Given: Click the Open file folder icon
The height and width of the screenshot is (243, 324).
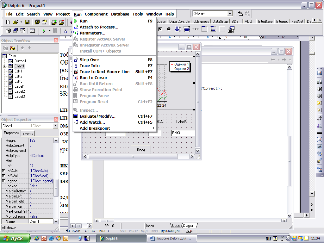Looking at the screenshot, I should [15, 22].
